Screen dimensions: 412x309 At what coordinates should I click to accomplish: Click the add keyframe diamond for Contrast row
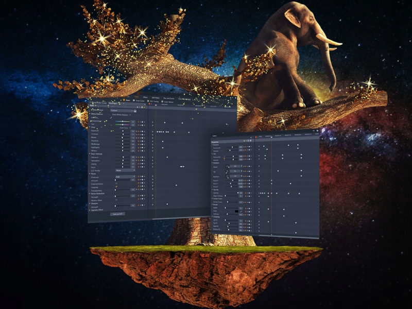coord(143,134)
